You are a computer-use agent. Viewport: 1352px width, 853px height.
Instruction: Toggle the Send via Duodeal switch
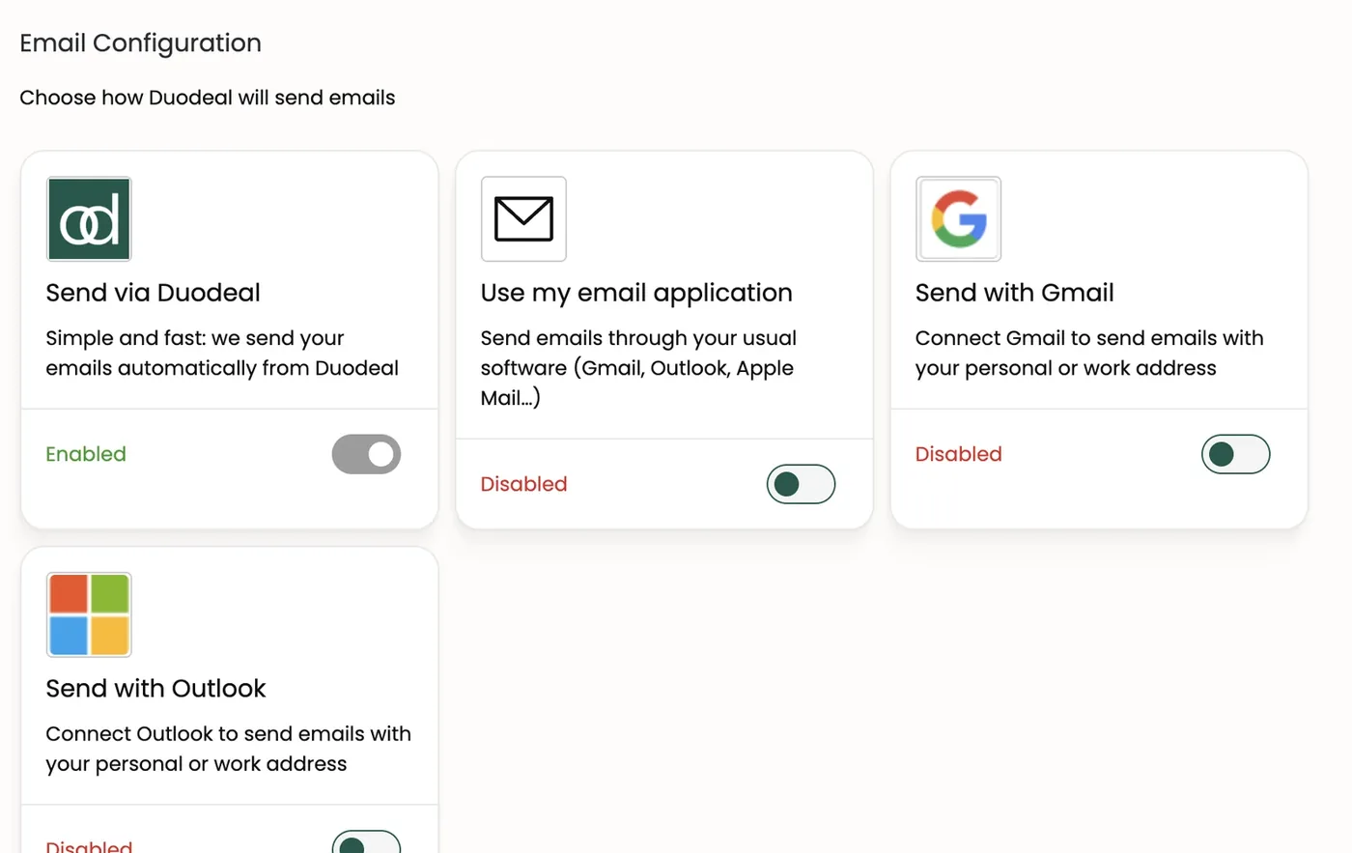click(x=366, y=454)
